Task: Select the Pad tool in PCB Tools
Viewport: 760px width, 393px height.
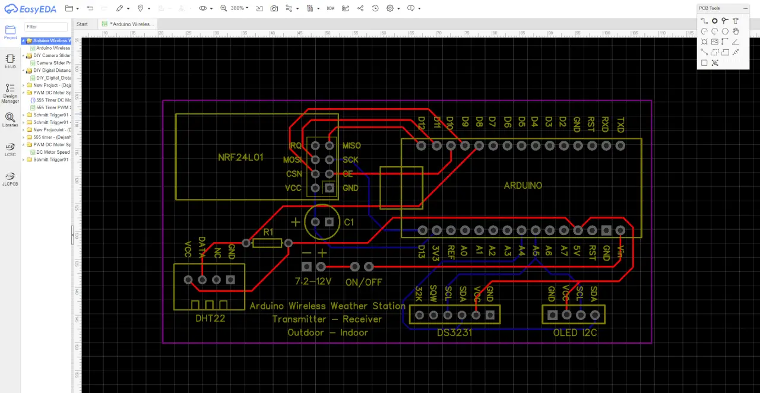Action: click(715, 21)
